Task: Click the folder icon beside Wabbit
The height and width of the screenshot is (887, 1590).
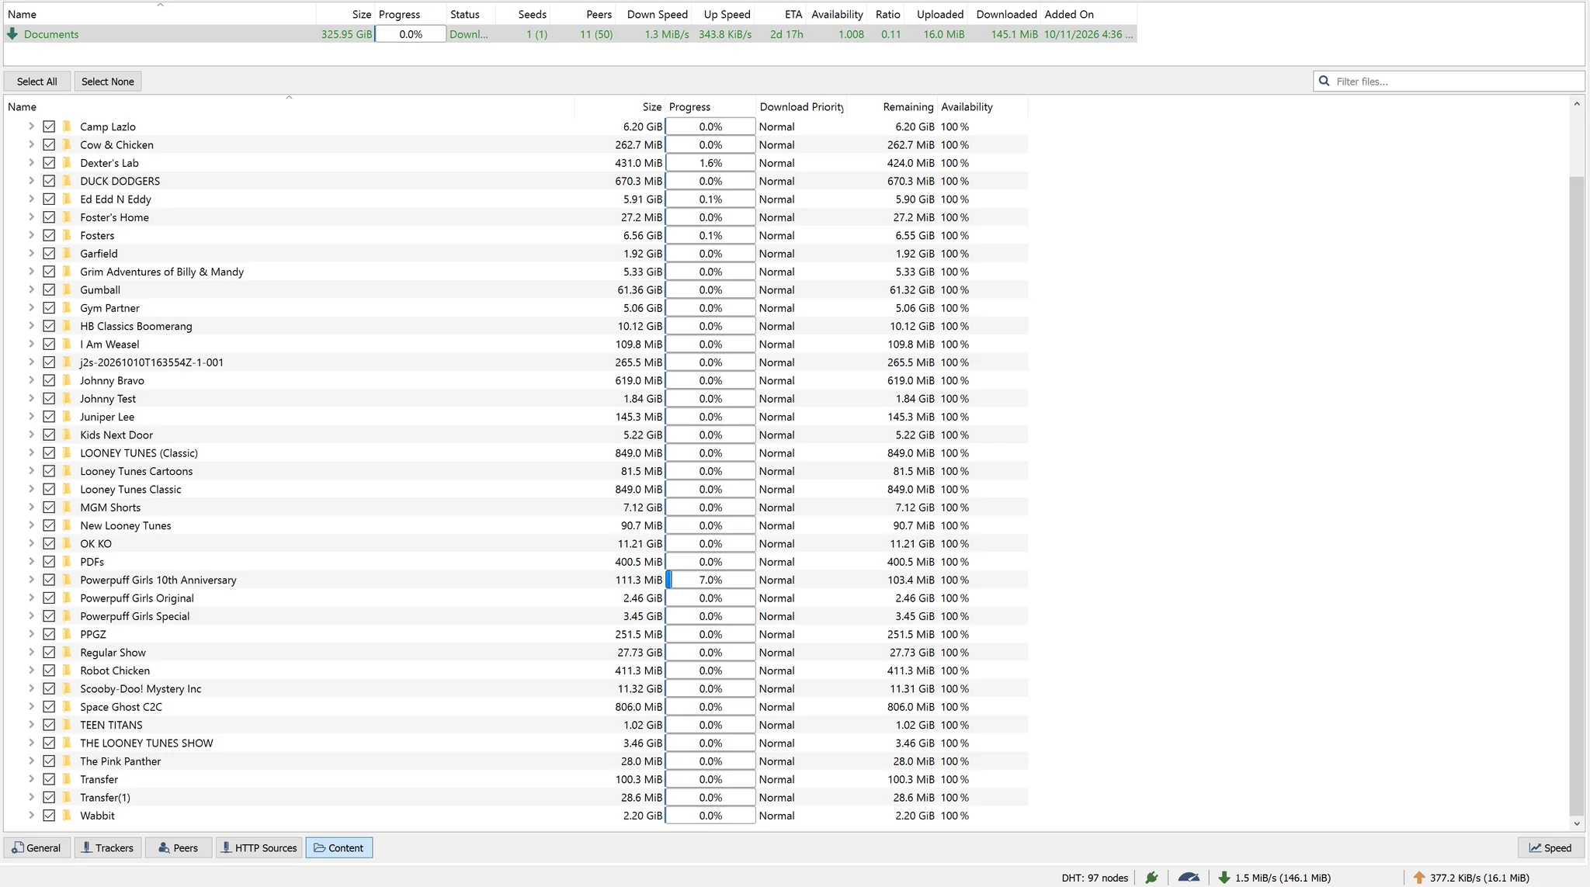Action: [x=67, y=816]
